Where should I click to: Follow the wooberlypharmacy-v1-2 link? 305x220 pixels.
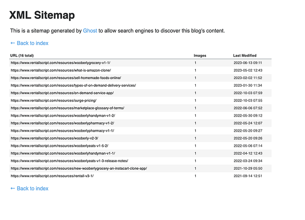(x=62, y=123)
